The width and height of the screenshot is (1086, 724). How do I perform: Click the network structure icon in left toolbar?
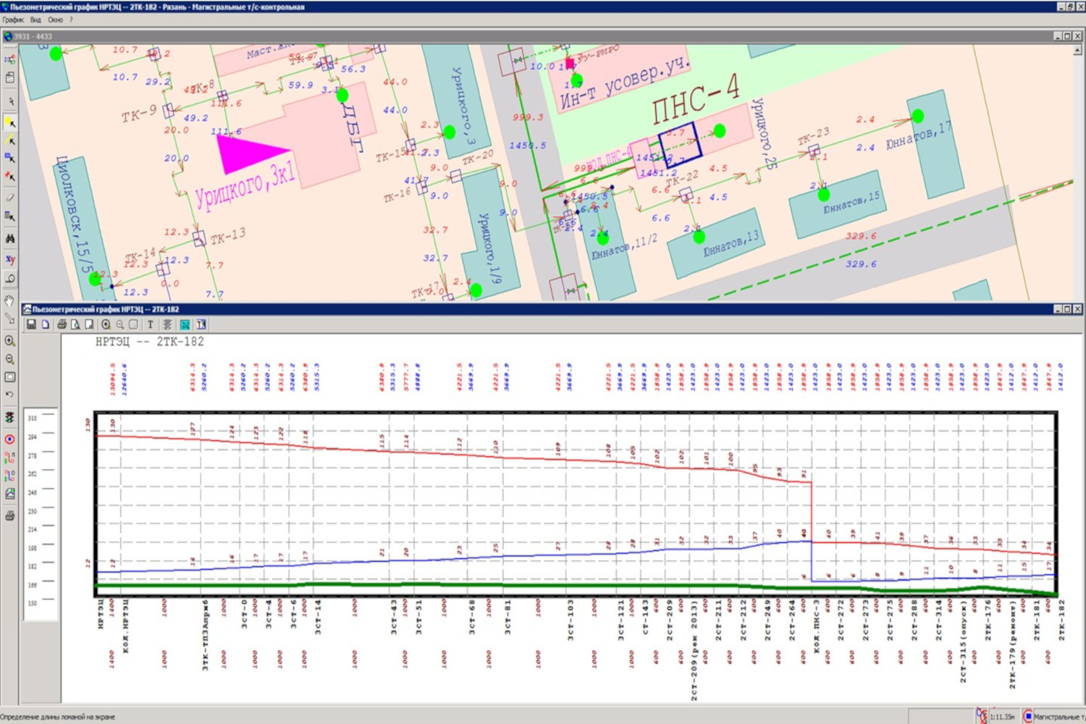click(10, 59)
